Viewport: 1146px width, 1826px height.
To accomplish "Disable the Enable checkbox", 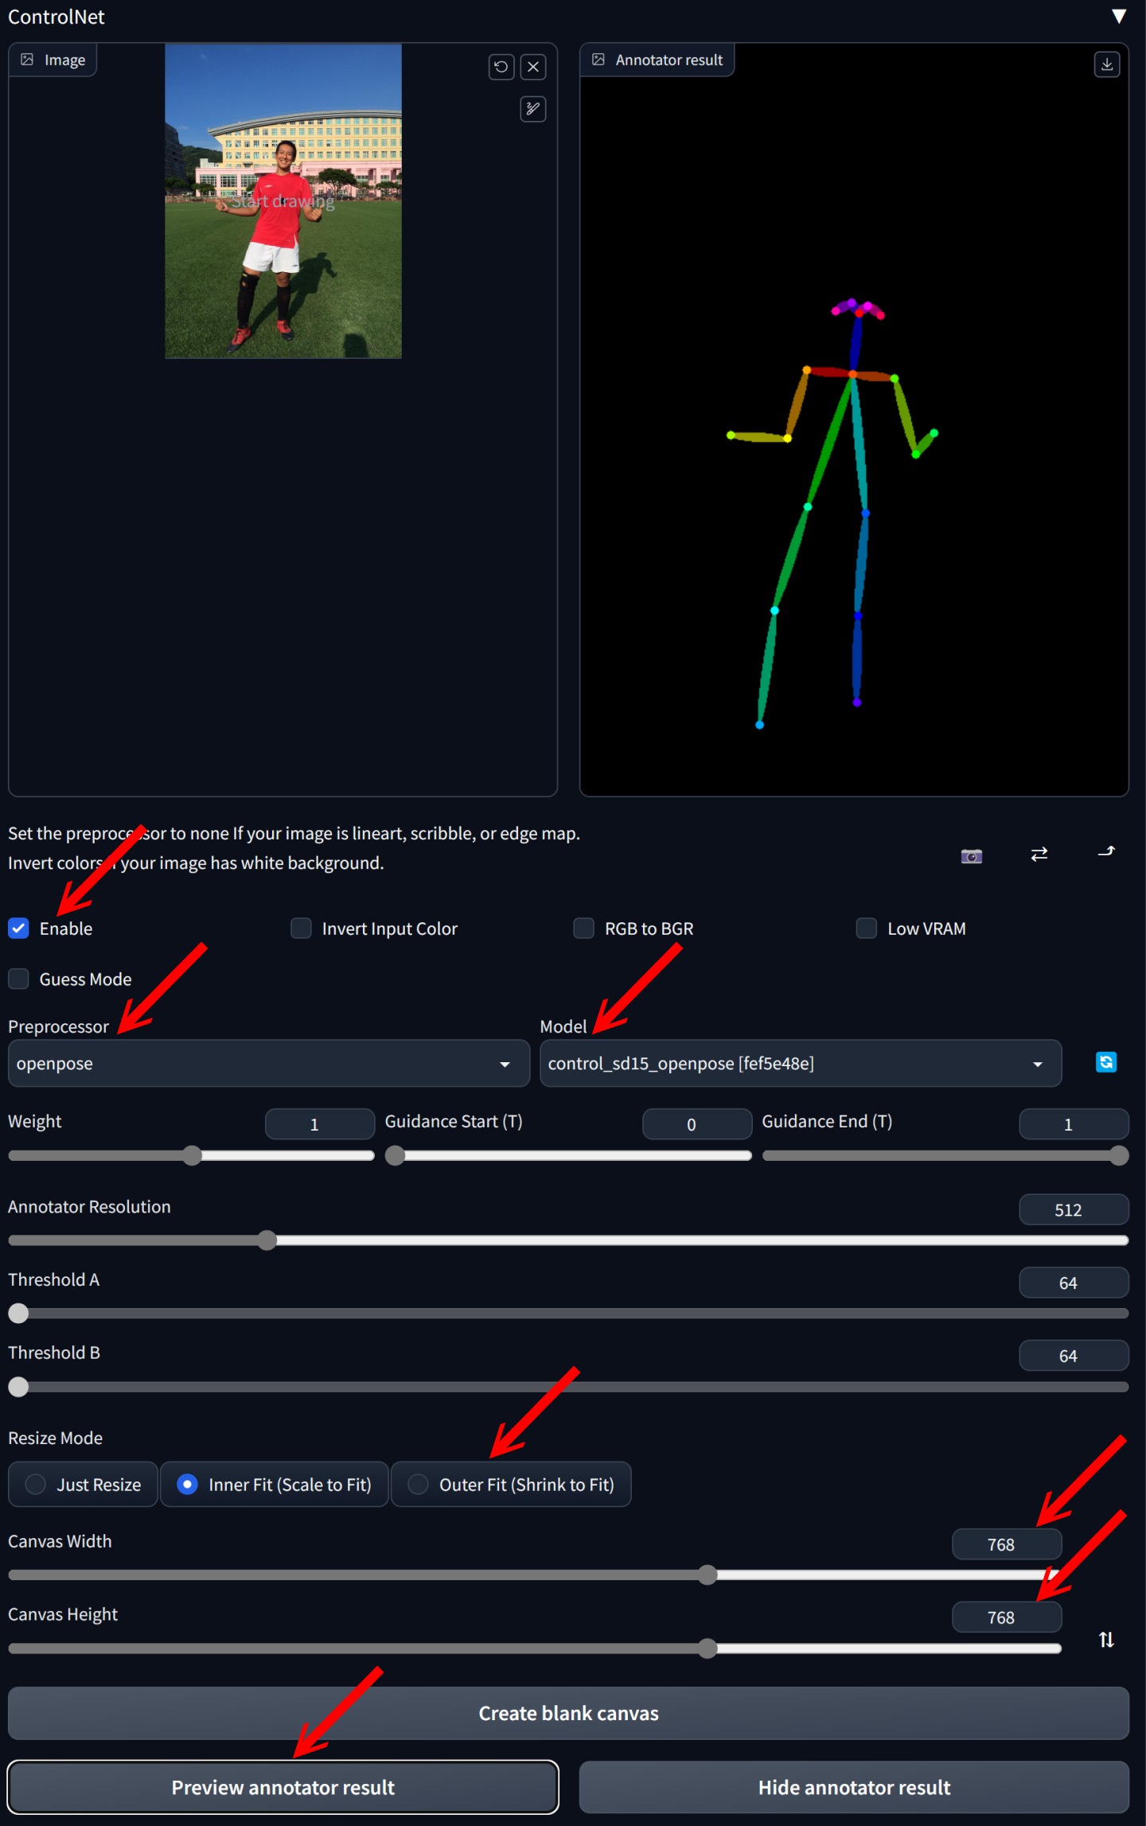I will (x=19, y=929).
